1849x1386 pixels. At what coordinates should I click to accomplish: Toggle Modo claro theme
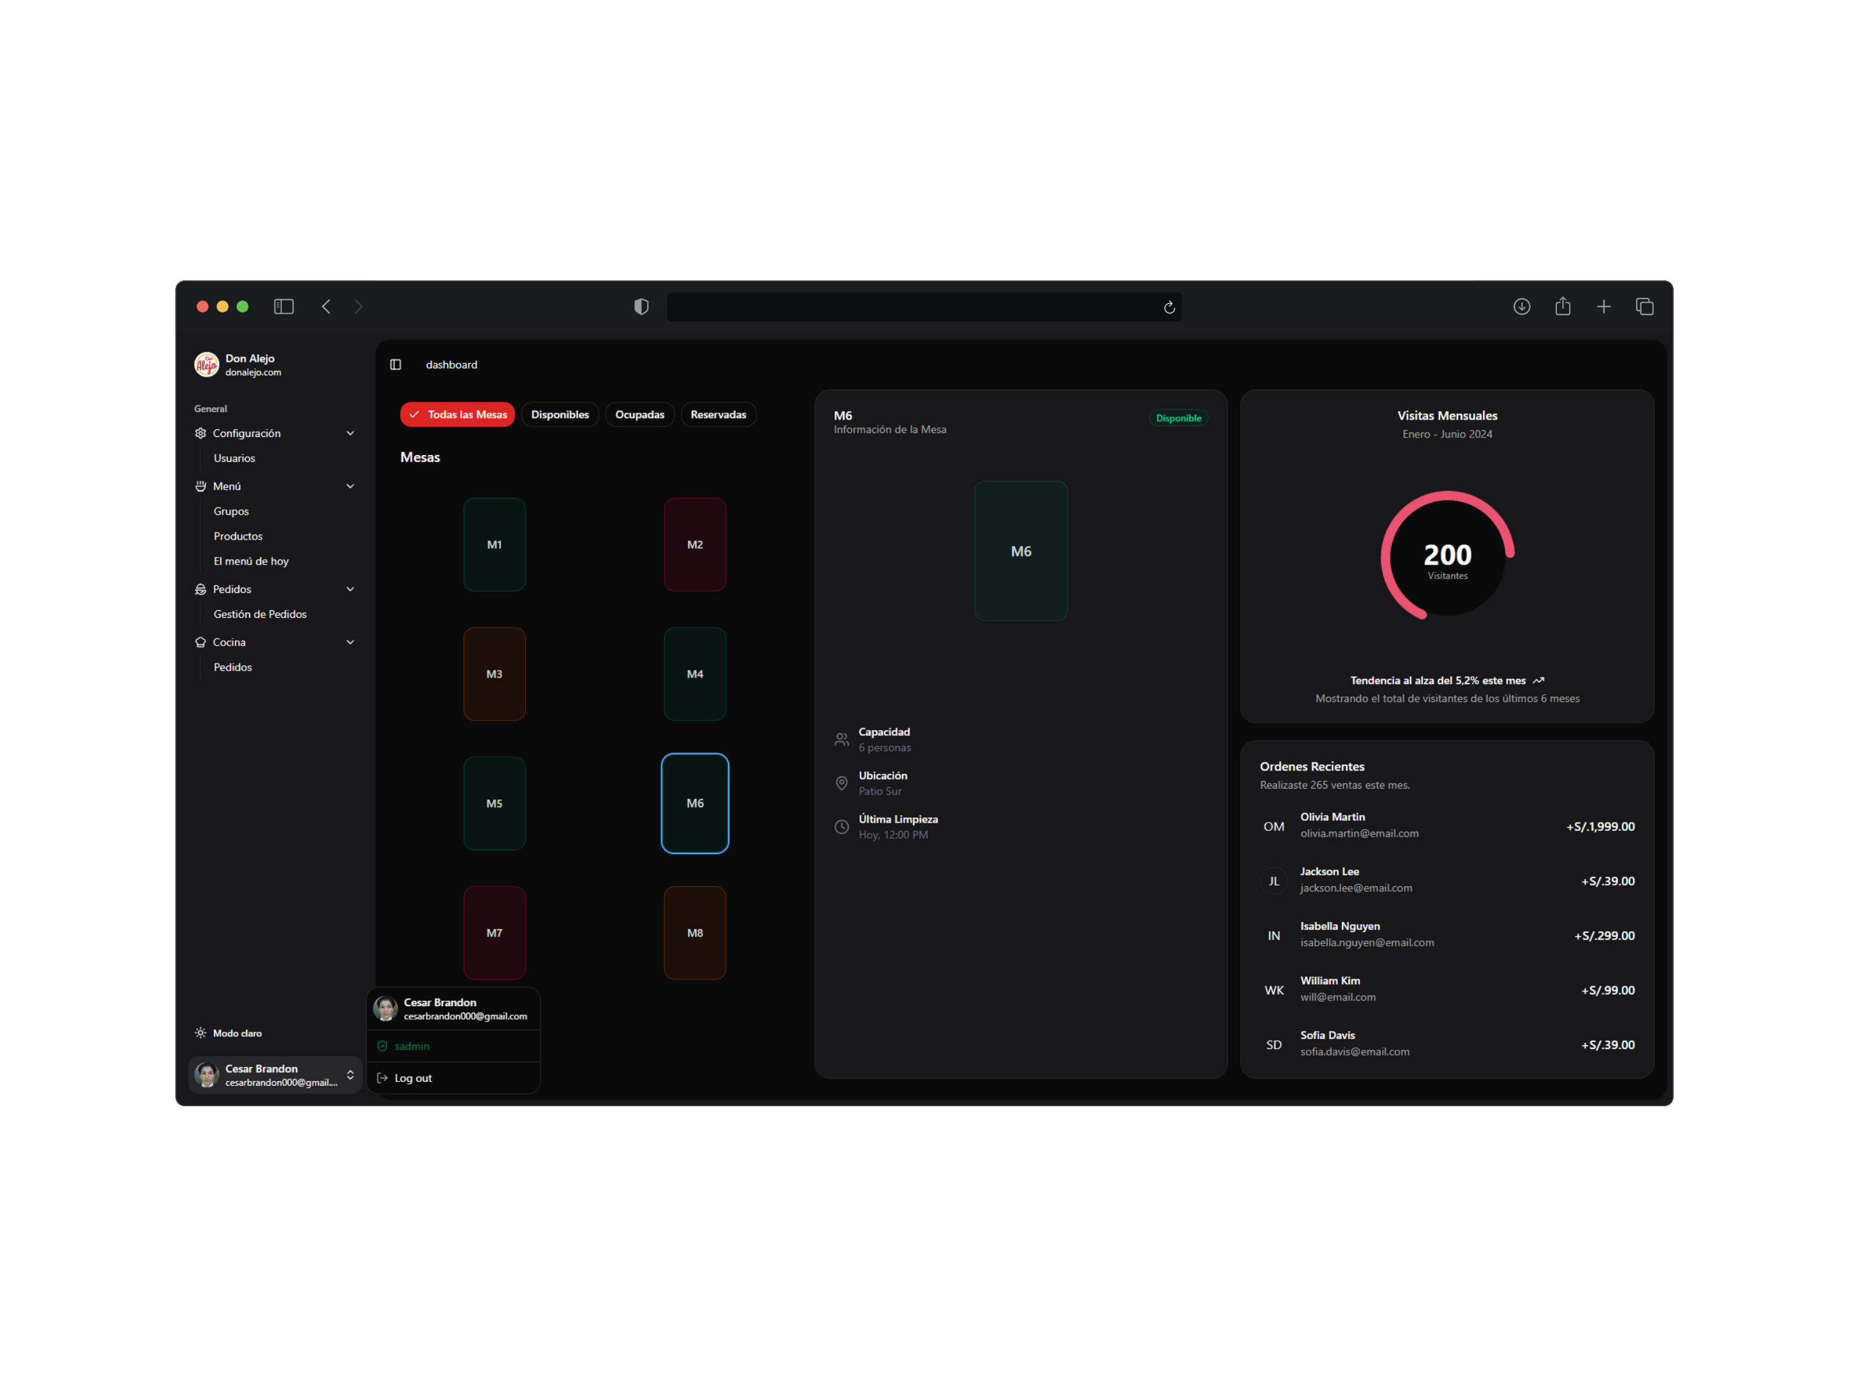point(228,1032)
